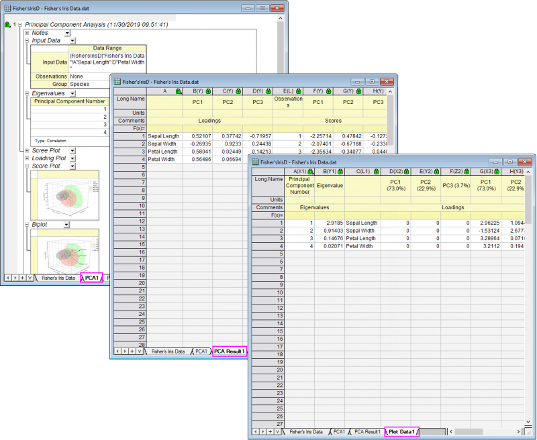
Task: Click lock icon on column C(Y) in PCA Result window
Action: (x=238, y=91)
